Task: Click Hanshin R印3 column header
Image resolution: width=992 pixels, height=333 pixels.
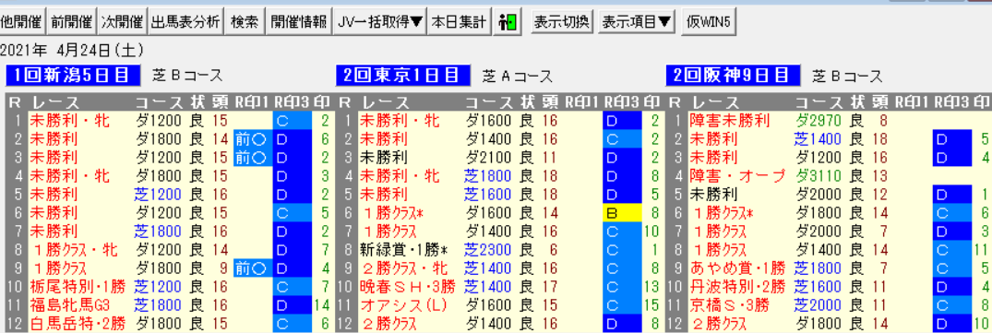Action: [x=952, y=102]
